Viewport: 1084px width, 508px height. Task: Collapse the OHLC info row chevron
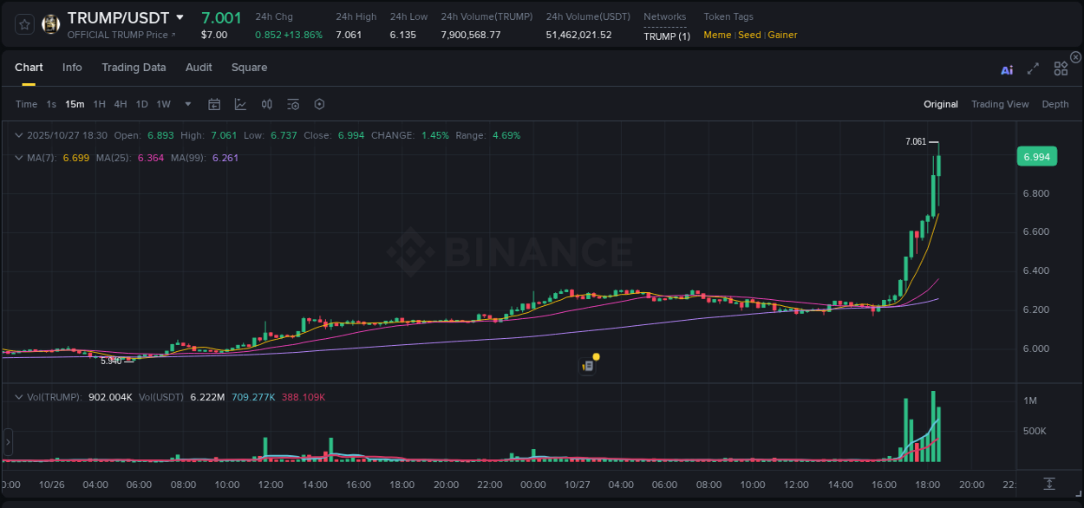[x=18, y=135]
